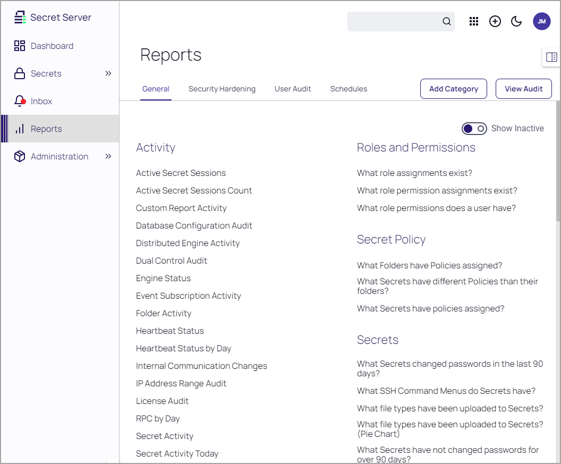
Task: Expand the Secrets sidebar chevron
Action: pos(108,73)
